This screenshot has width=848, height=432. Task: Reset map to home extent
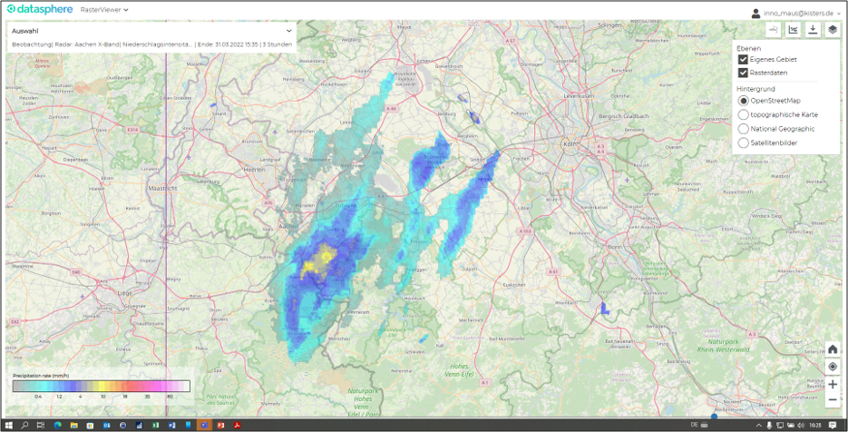[832, 349]
